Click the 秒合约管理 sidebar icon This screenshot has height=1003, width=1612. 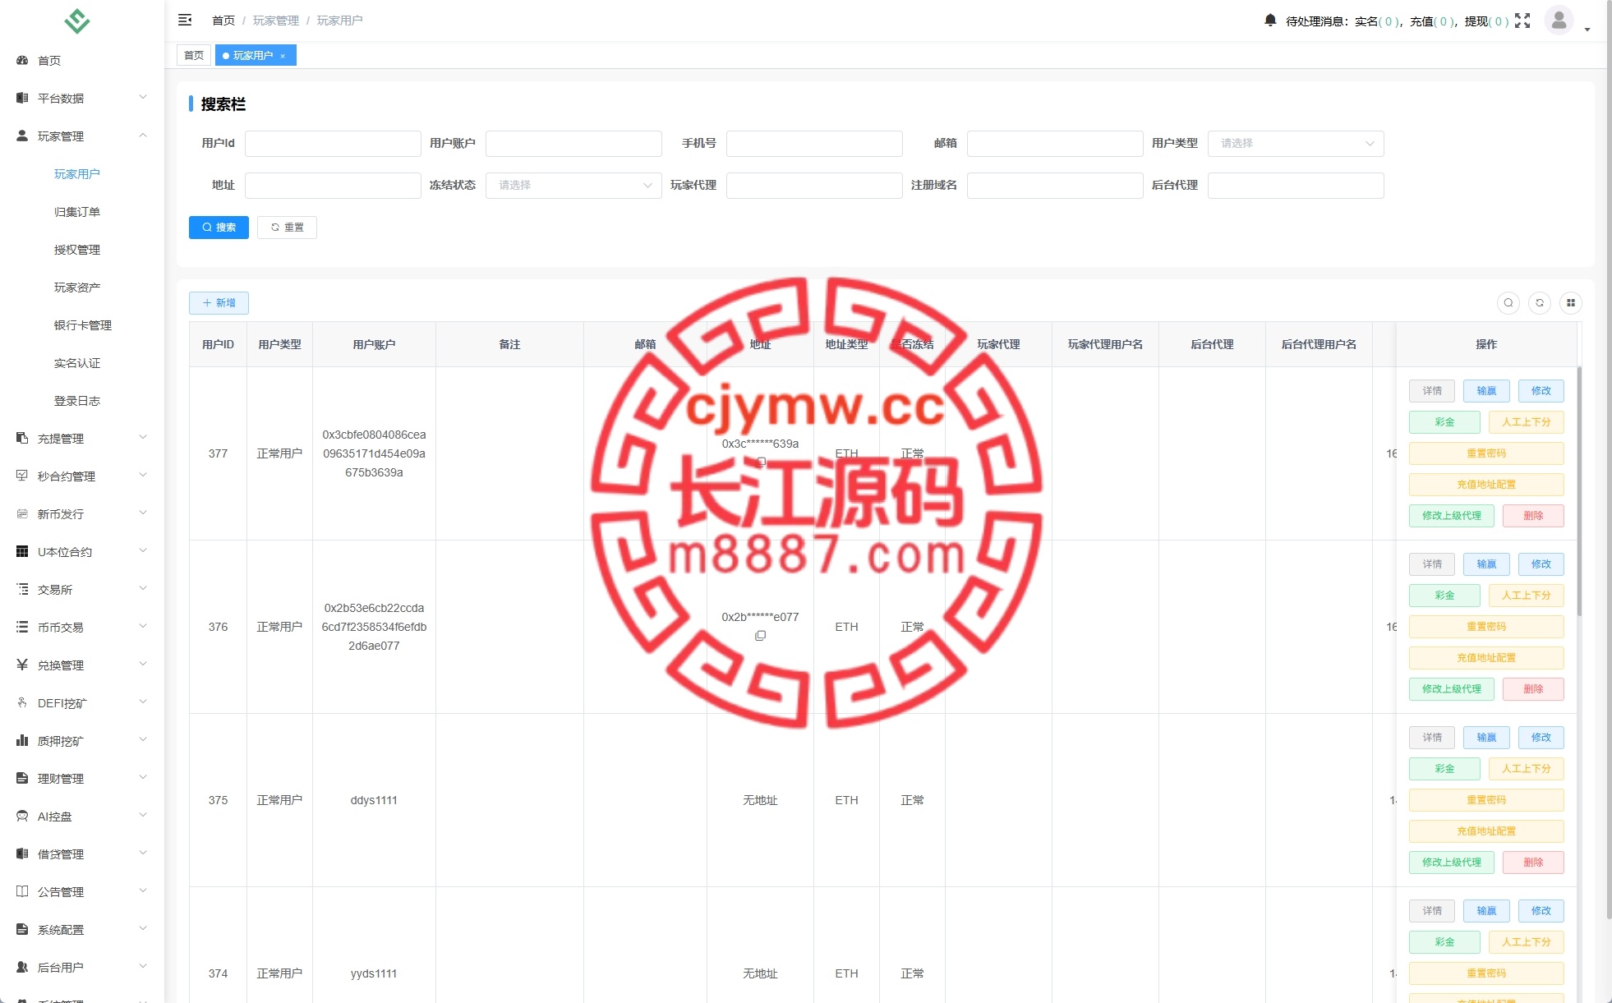pos(22,476)
